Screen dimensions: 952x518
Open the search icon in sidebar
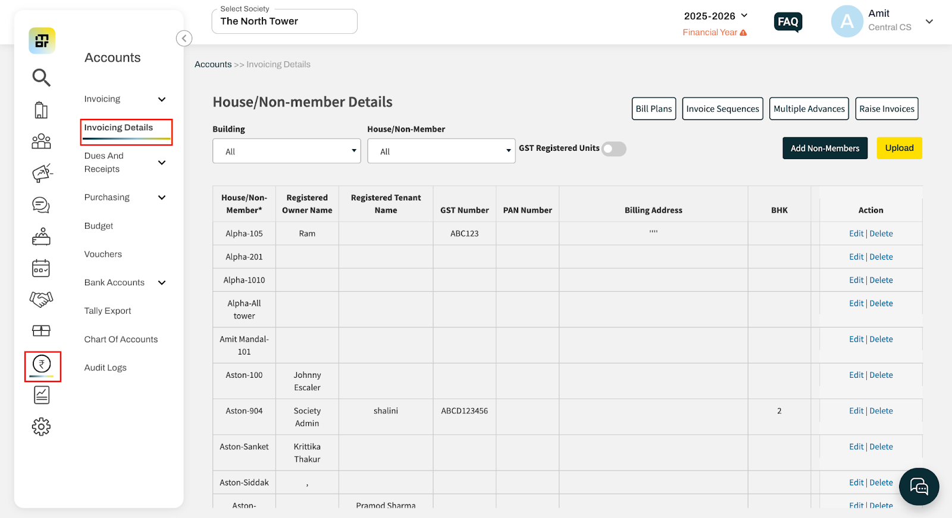pos(41,77)
